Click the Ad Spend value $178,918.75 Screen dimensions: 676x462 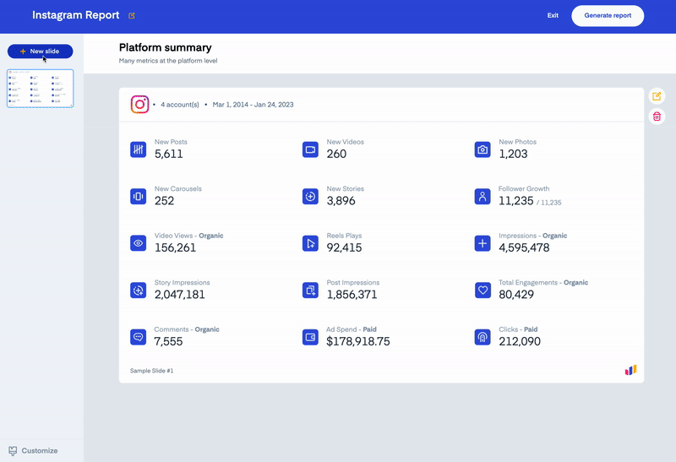click(x=357, y=342)
